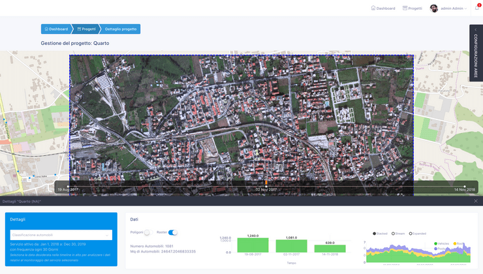Go to Progetti breadcrumb
483x274 pixels.
click(87, 29)
